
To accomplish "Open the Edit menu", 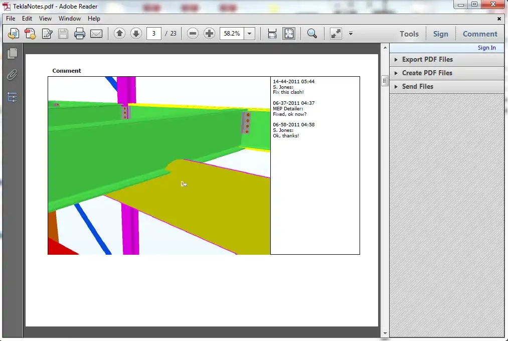I will click(27, 19).
